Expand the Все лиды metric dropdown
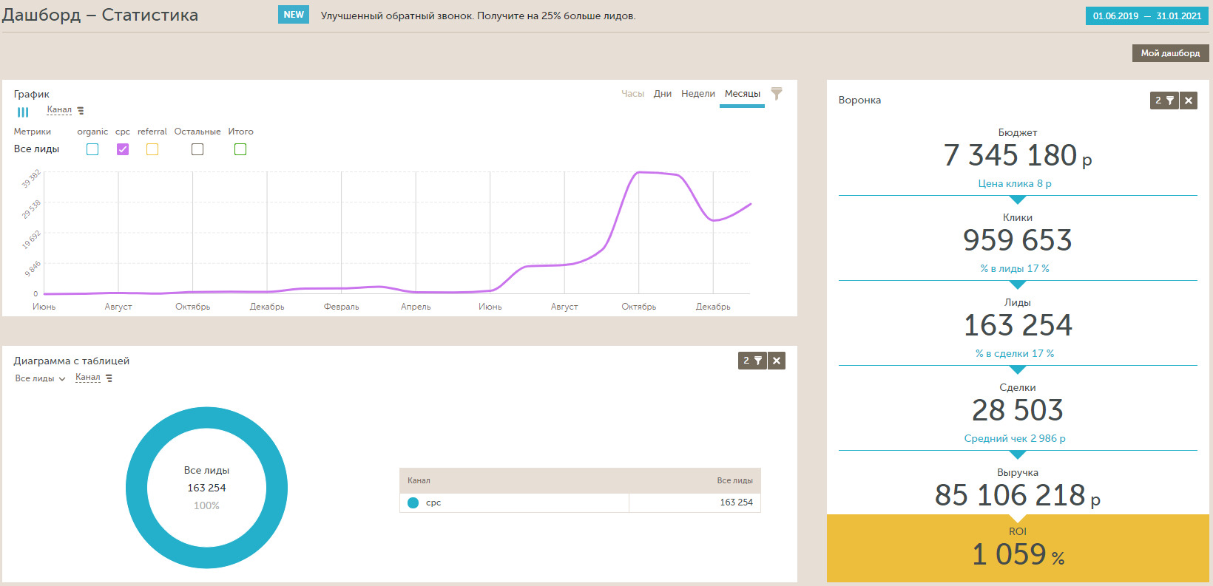The image size is (1213, 586). click(40, 378)
